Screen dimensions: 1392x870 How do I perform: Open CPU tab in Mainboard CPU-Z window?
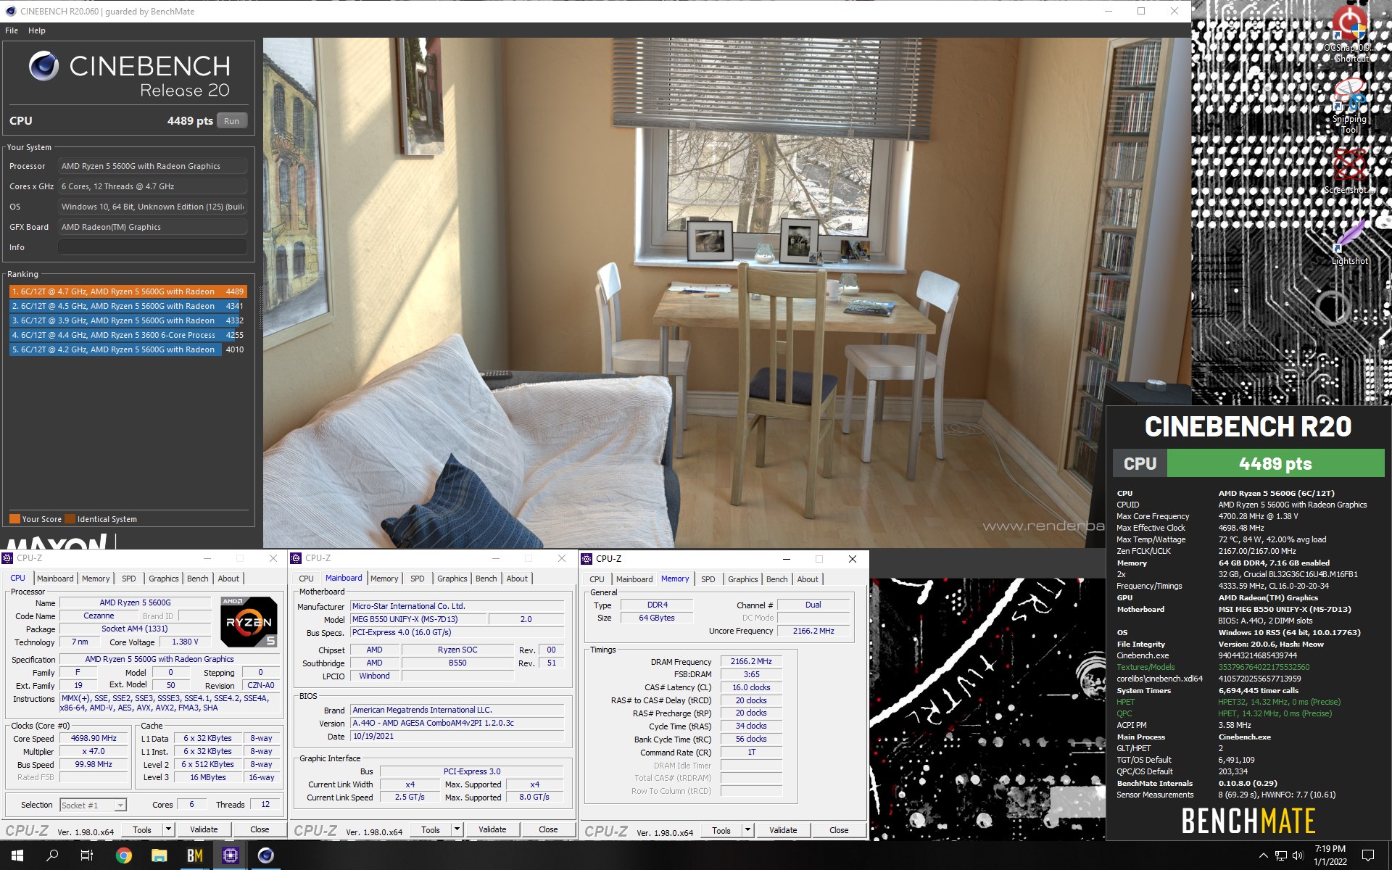click(x=307, y=579)
